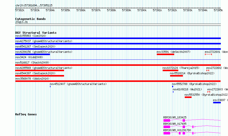
Task: Click the 57391k ruler tick label
Action: click(x=157, y=10)
